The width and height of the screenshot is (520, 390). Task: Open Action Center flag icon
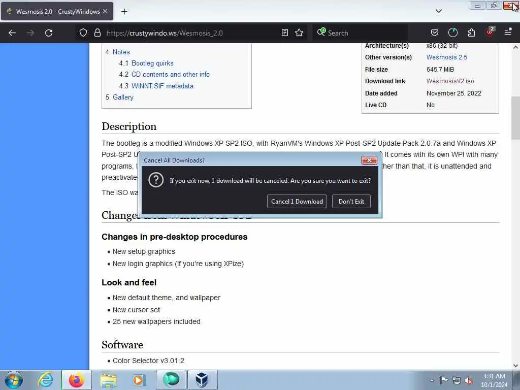[444, 380]
